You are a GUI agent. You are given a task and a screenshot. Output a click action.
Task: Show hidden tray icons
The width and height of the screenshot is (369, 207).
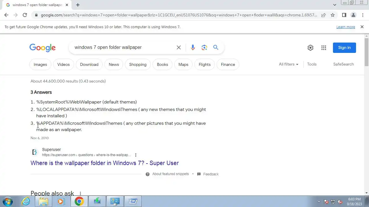coord(319,202)
